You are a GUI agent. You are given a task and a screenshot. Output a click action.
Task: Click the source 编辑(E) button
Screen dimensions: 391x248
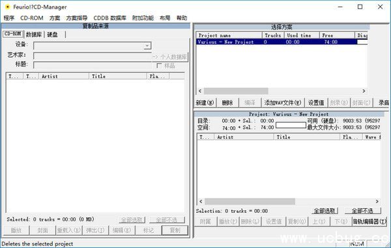click(122, 230)
